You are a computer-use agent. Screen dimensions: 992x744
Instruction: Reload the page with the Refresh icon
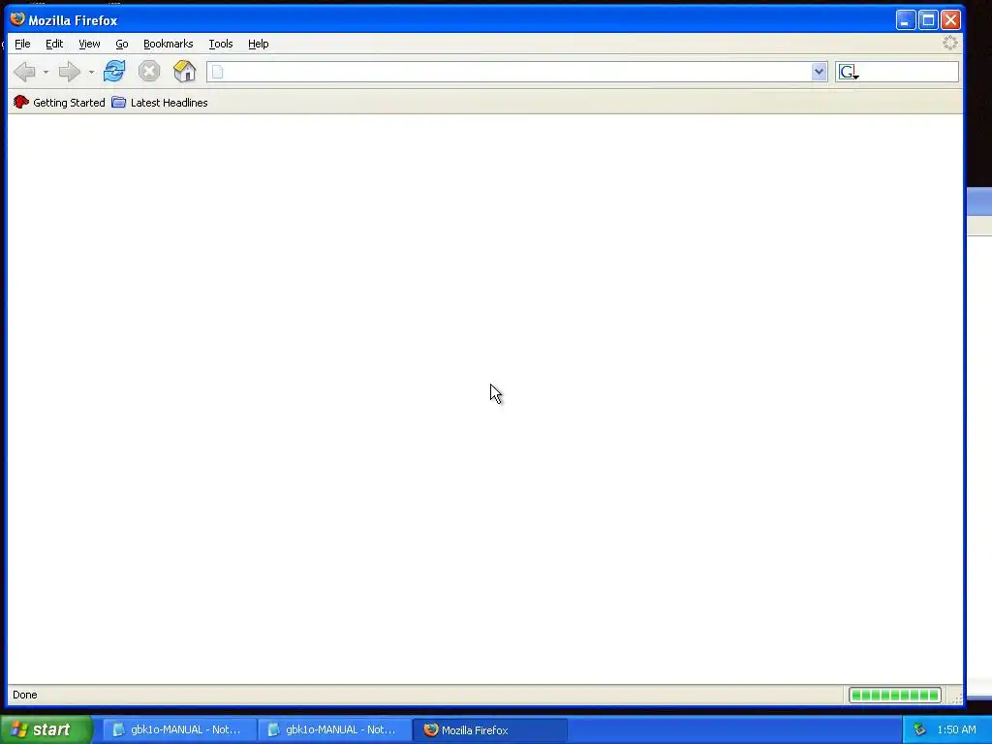[114, 71]
